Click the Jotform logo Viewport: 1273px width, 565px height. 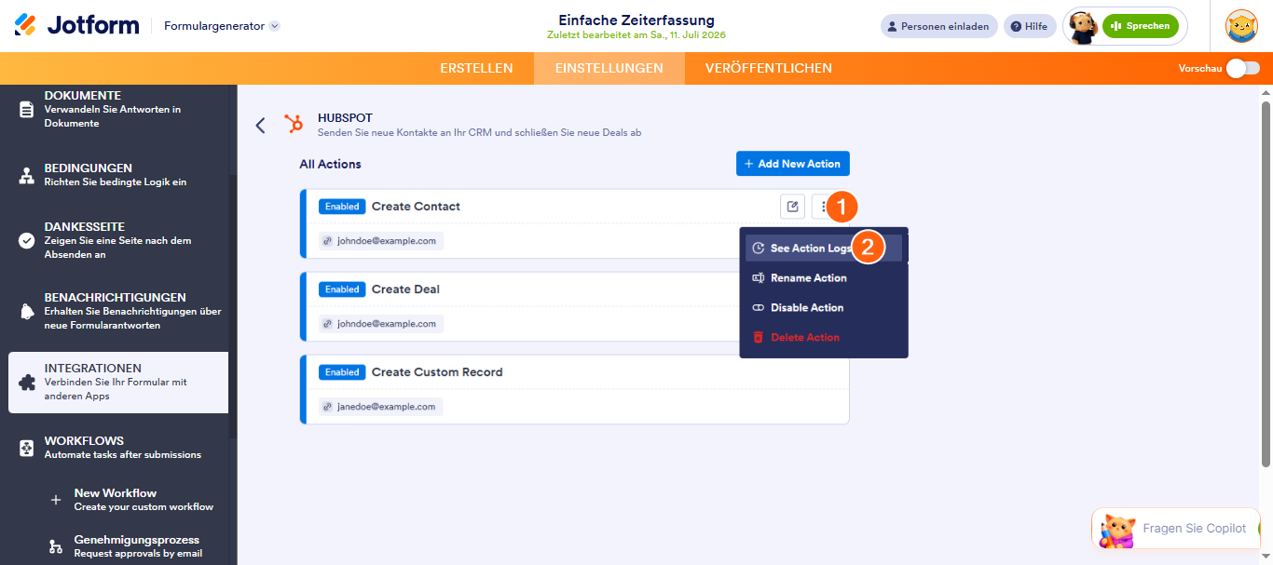point(76,25)
